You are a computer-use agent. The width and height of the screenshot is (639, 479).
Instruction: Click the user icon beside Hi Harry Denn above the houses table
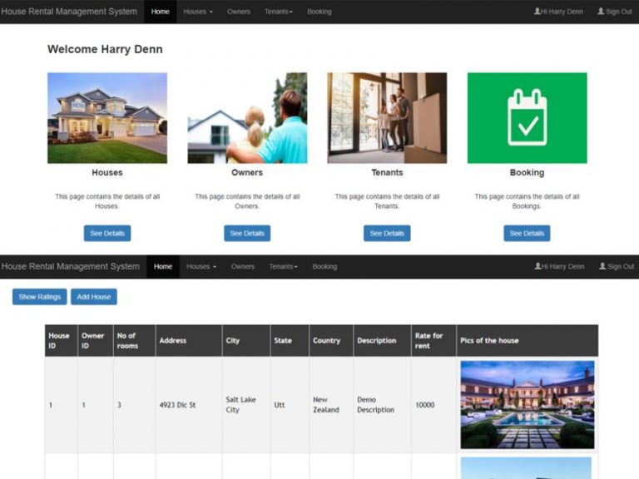click(537, 267)
